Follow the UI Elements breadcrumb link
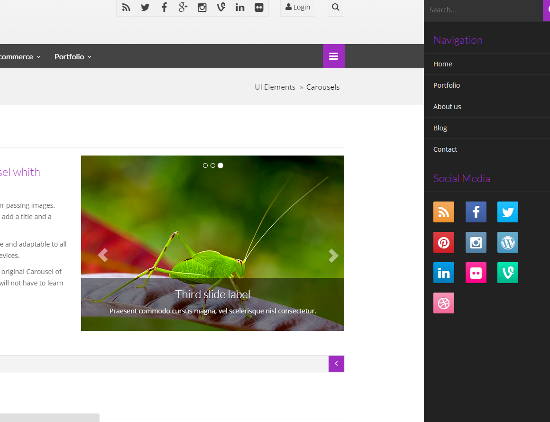This screenshot has width=550, height=422. [275, 87]
